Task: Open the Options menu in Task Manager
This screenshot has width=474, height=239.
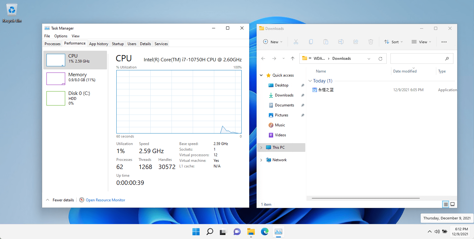Action: coord(61,36)
